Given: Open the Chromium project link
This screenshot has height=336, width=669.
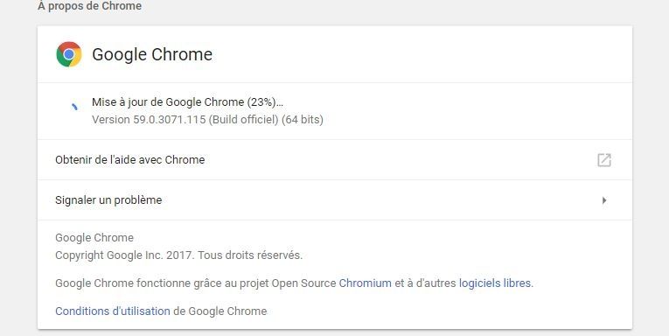Looking at the screenshot, I should point(366,283).
